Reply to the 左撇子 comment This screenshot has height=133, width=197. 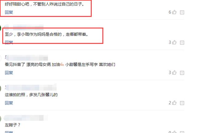pyautogui.click(x=9, y=132)
